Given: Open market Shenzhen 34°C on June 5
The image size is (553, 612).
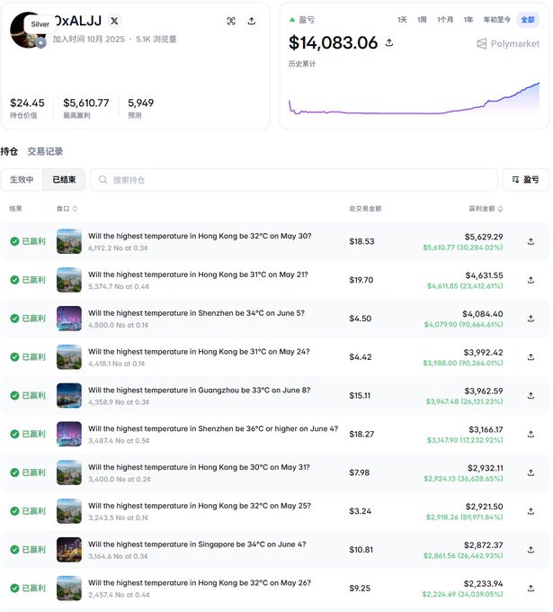Looking at the screenshot, I should click(196, 313).
